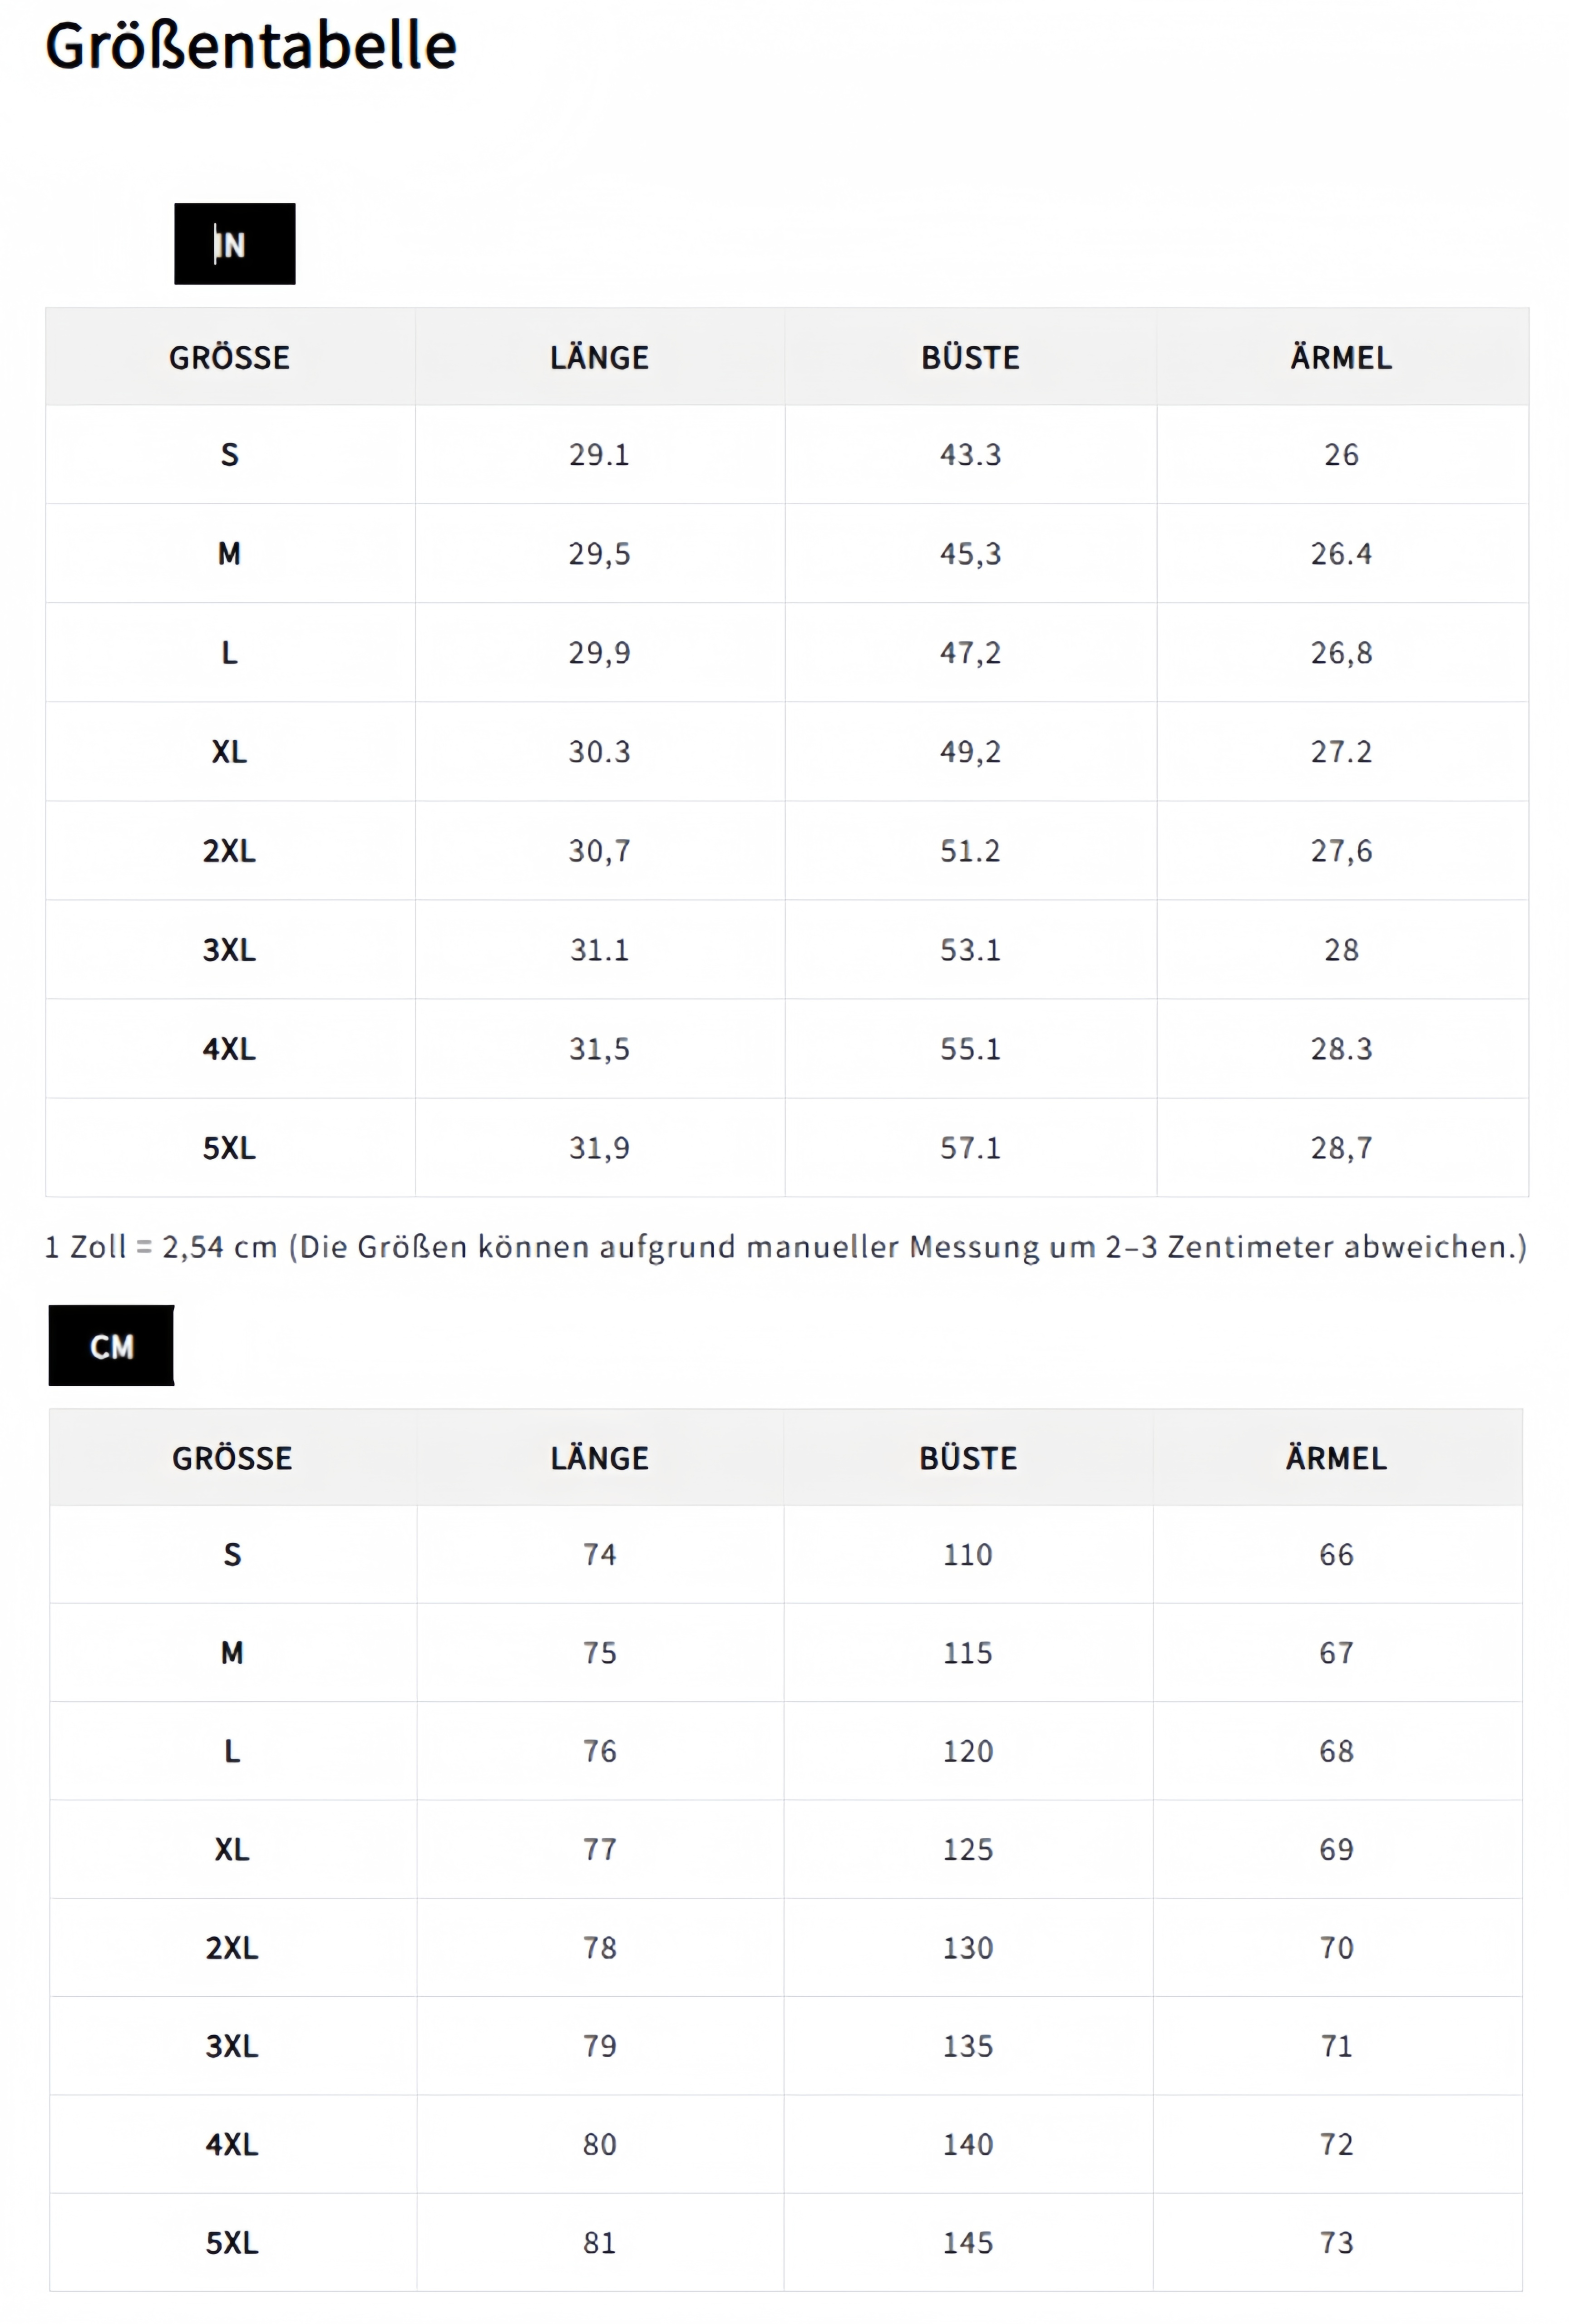
Task: Click the 28.3 sleeve inches cell
Action: tap(1341, 1048)
